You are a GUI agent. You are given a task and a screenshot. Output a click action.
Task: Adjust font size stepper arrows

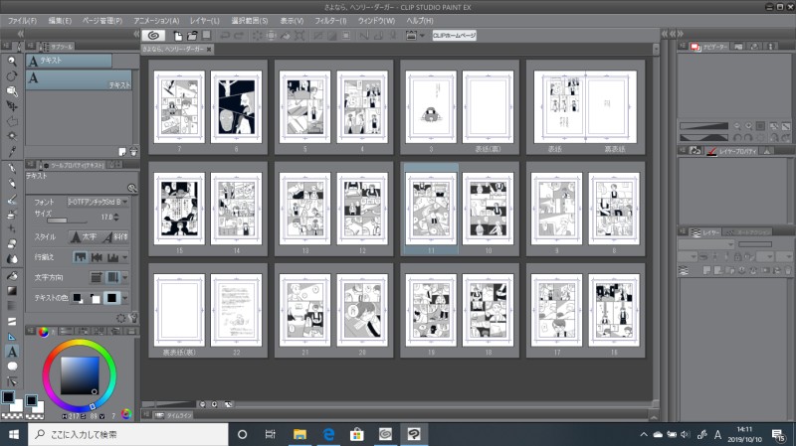(x=117, y=217)
